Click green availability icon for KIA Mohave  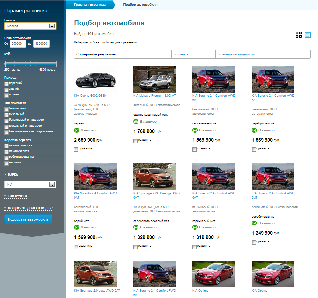tap(136, 122)
